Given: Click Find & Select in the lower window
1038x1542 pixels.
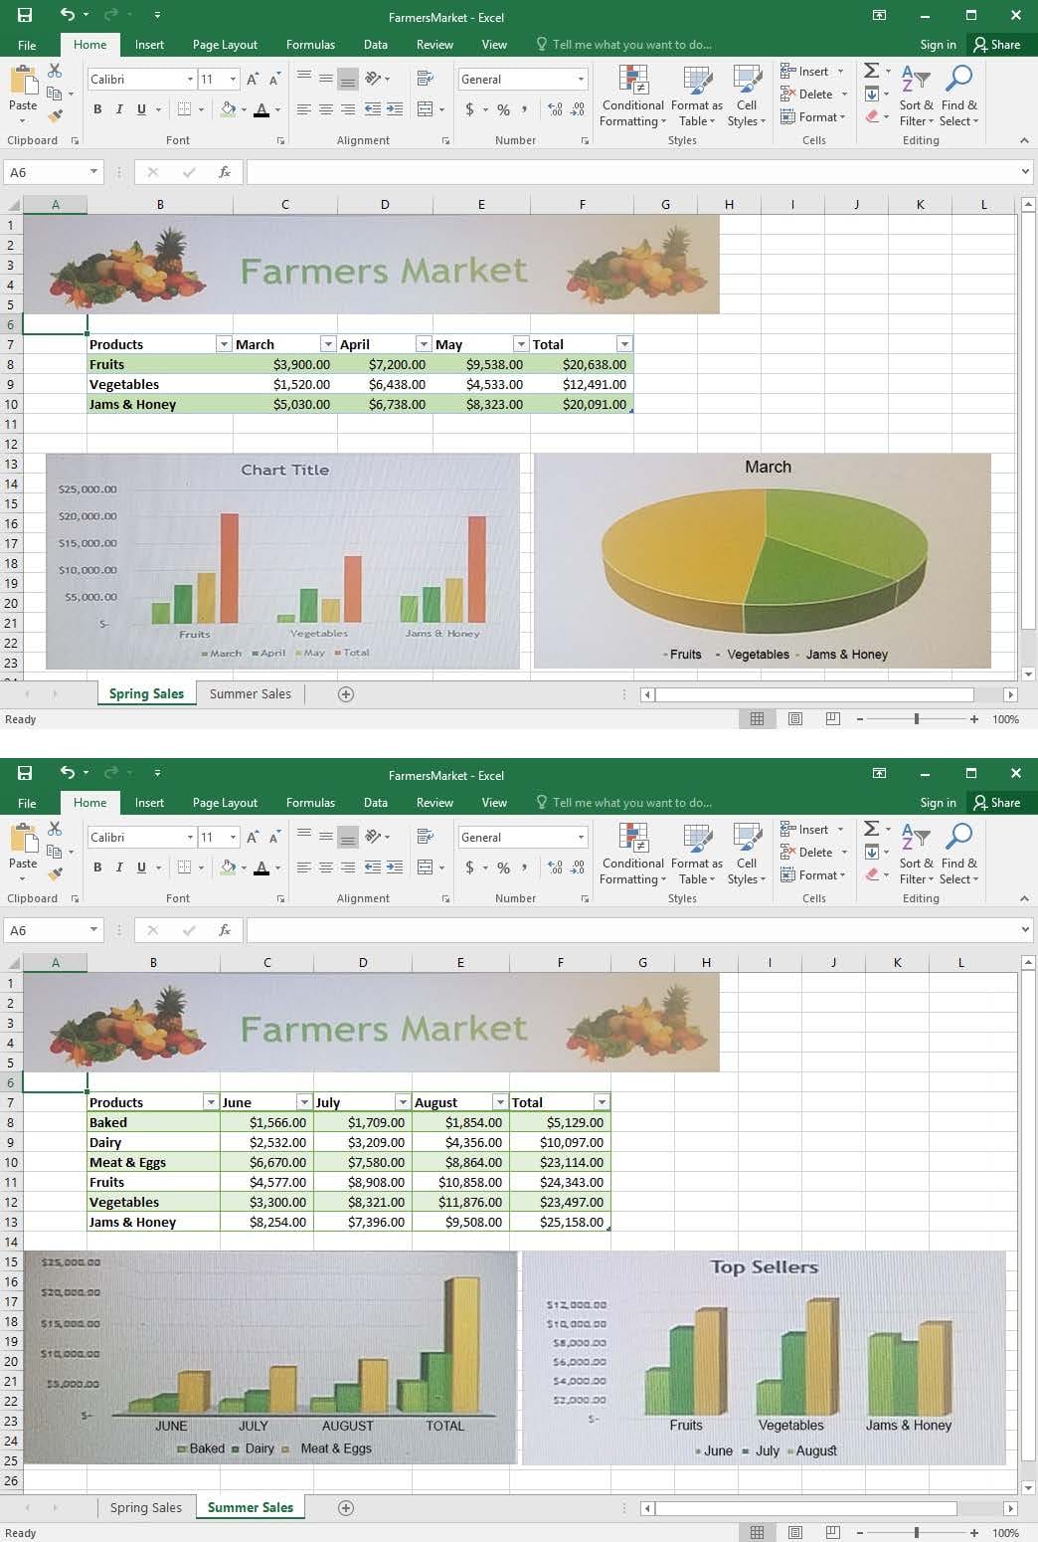Looking at the screenshot, I should (x=958, y=853).
